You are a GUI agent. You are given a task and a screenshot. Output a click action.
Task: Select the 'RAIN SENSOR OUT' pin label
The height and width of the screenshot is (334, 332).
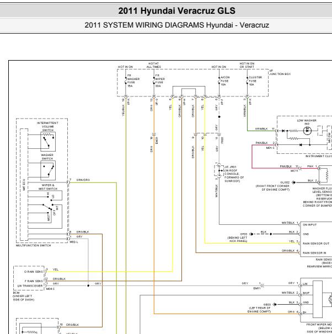coord(316,244)
